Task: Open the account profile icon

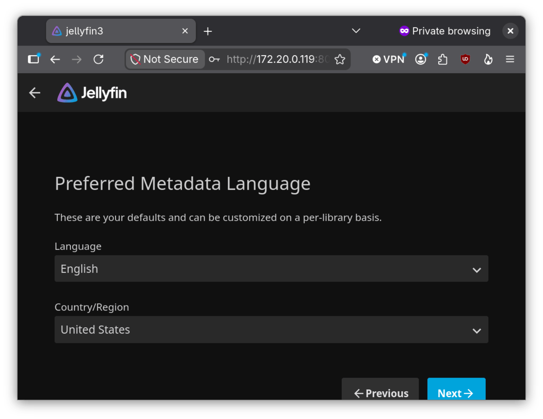Action: tap(421, 59)
